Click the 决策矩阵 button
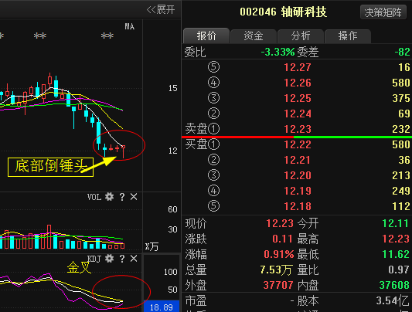 coord(383,12)
